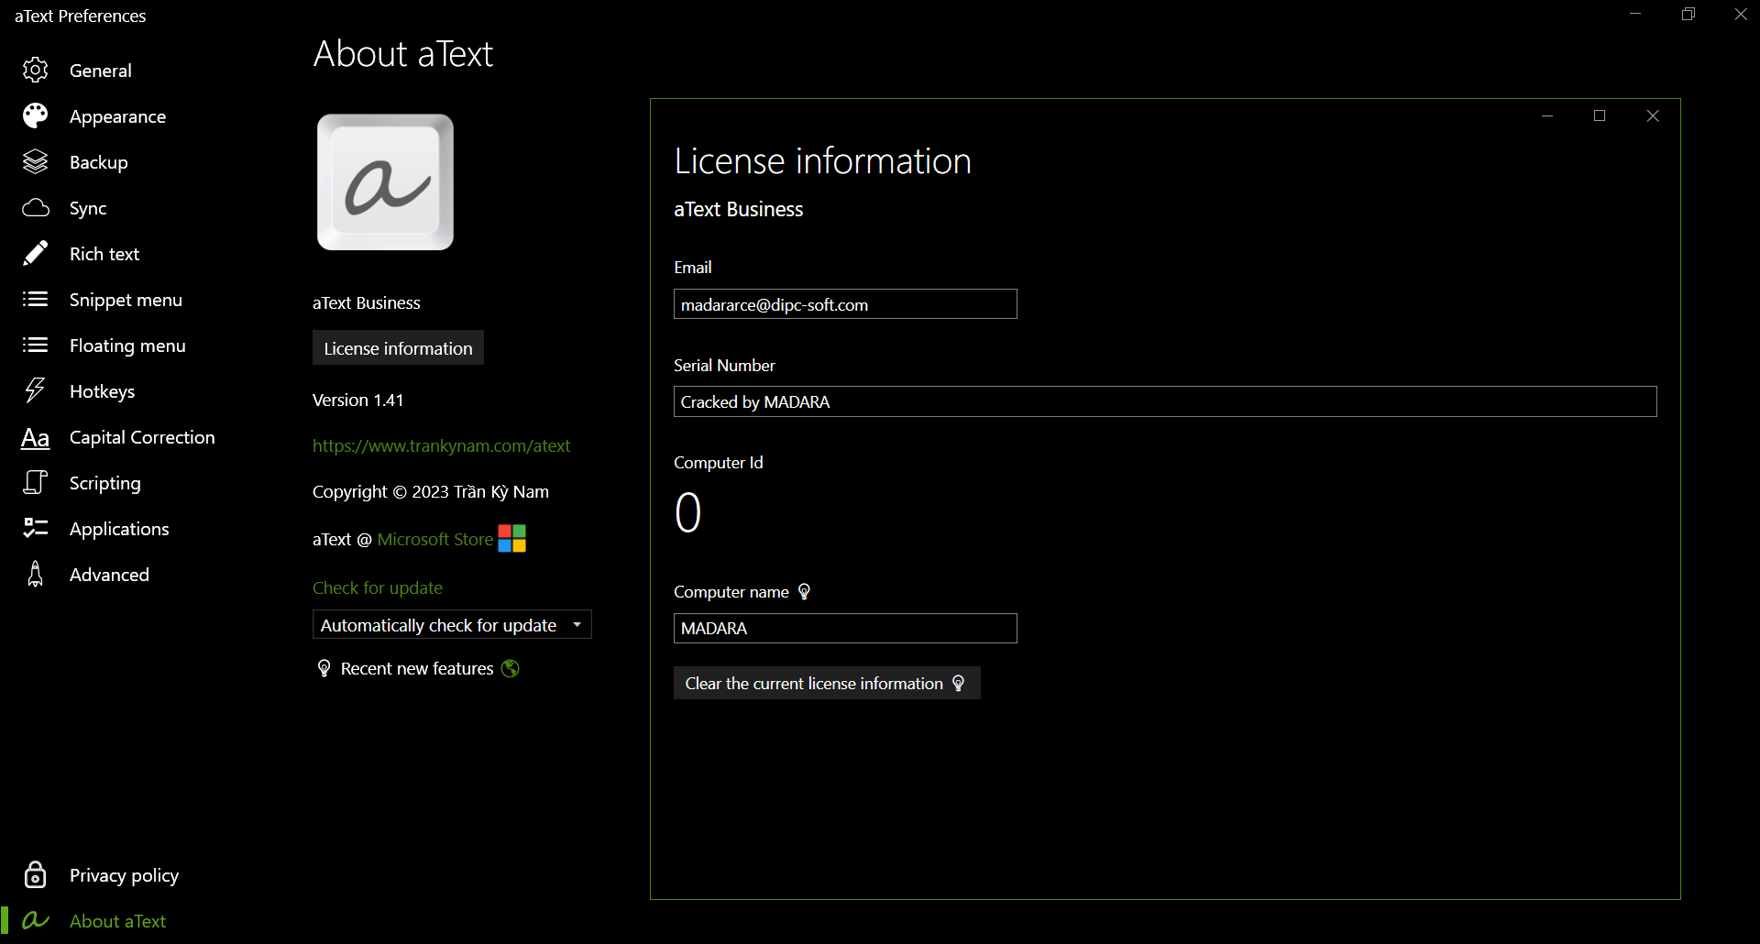Click the Check for update link
The height and width of the screenshot is (944, 1760).
(378, 587)
